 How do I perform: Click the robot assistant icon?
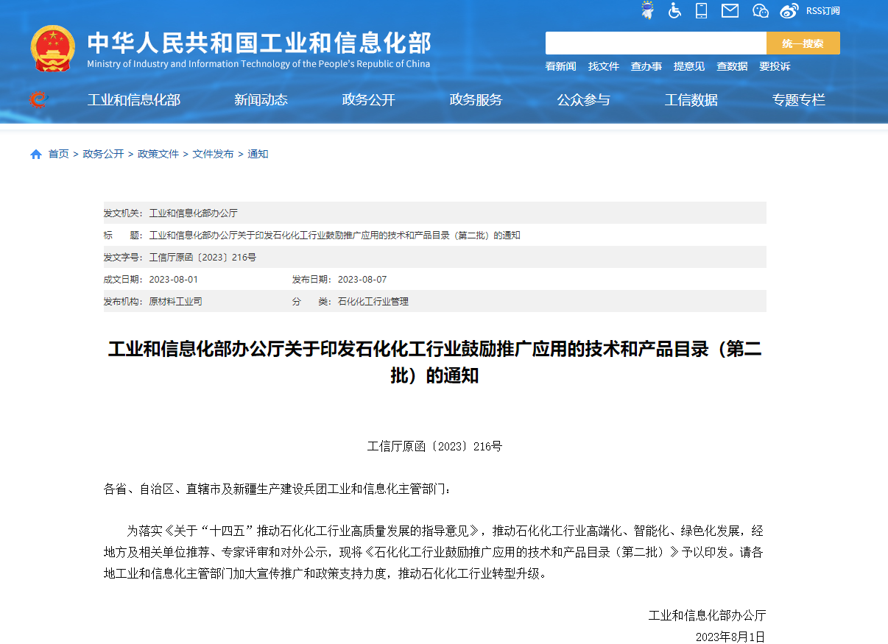tap(647, 10)
